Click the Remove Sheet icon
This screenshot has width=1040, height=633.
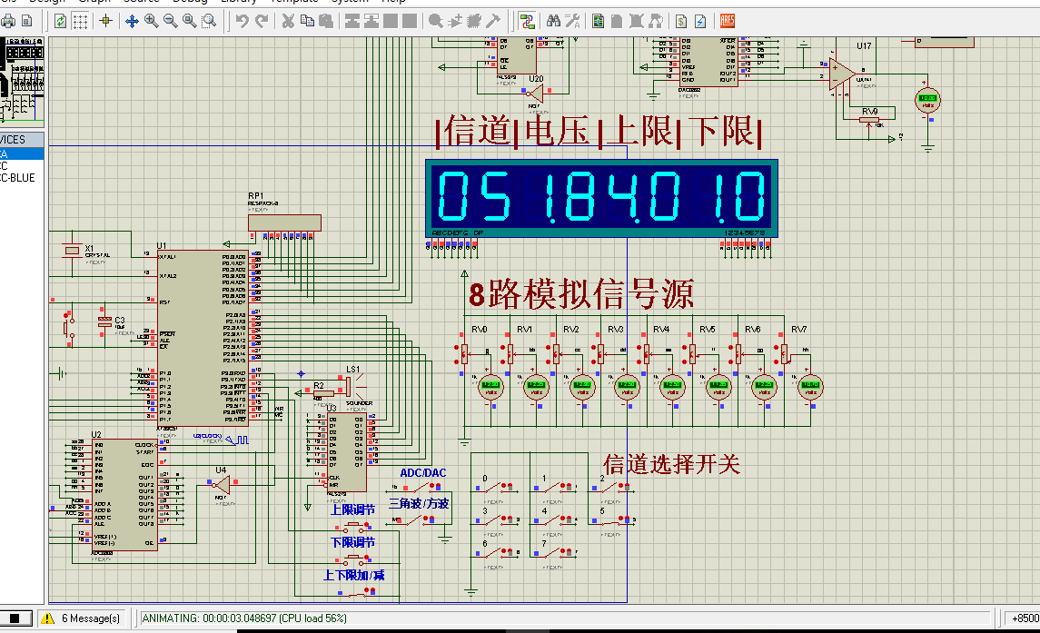coord(636,21)
